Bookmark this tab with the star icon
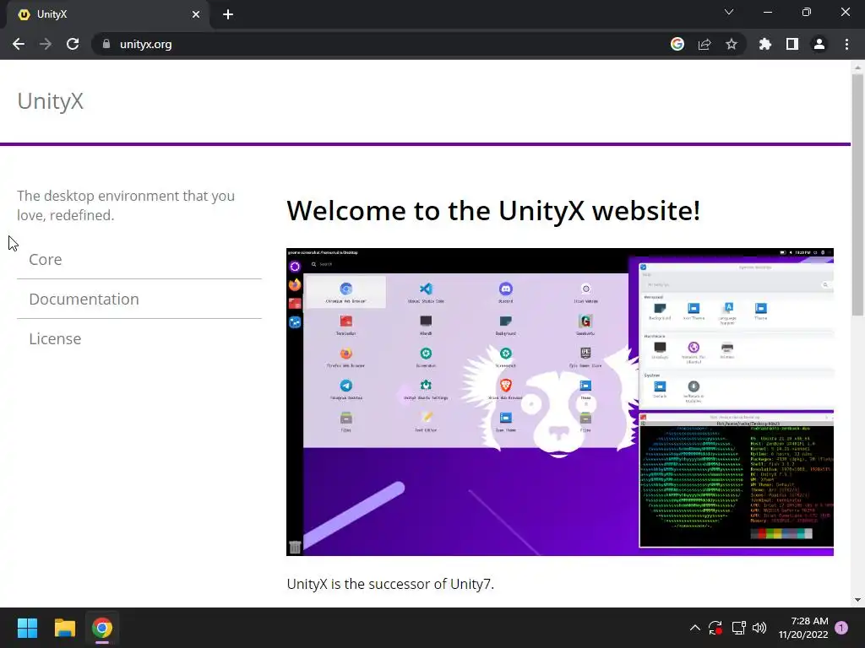 tap(732, 44)
